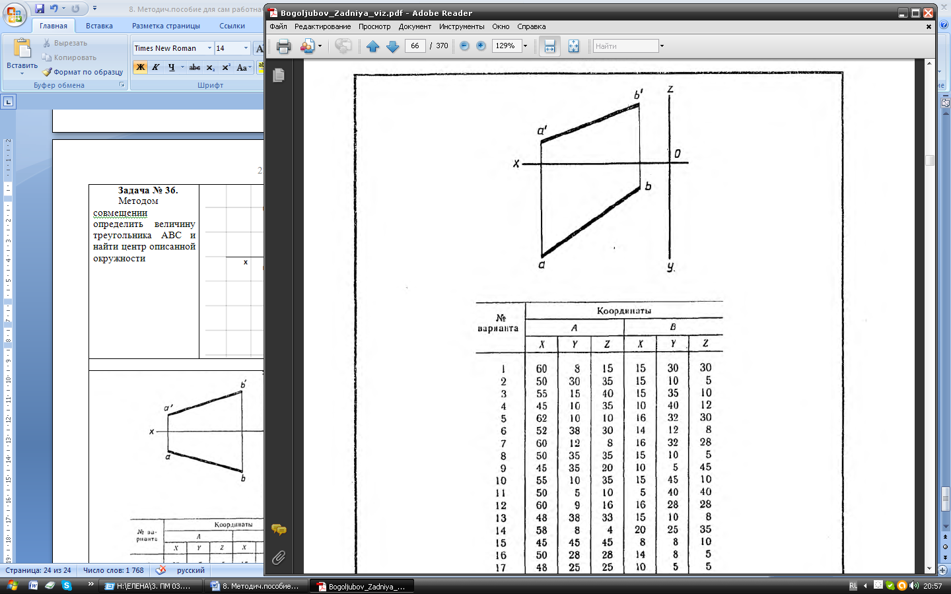Screen dimensions: 951x594
Task: Click the volume icon in system tray
Action: click(914, 585)
